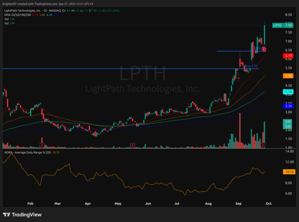The height and width of the screenshot is (222, 299).
Task: Open the EMA 20/50/100/200 indicator legend
Action: (x=18, y=15)
